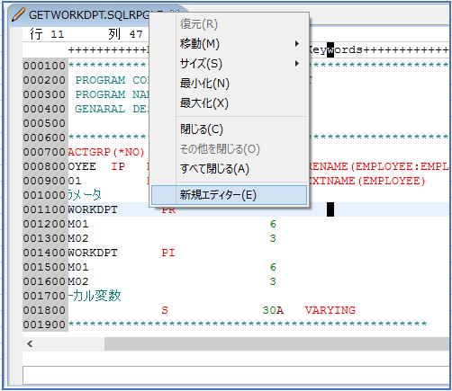Click the 30A length value on line 001800
The height and width of the screenshot is (391, 452).
pos(273,310)
